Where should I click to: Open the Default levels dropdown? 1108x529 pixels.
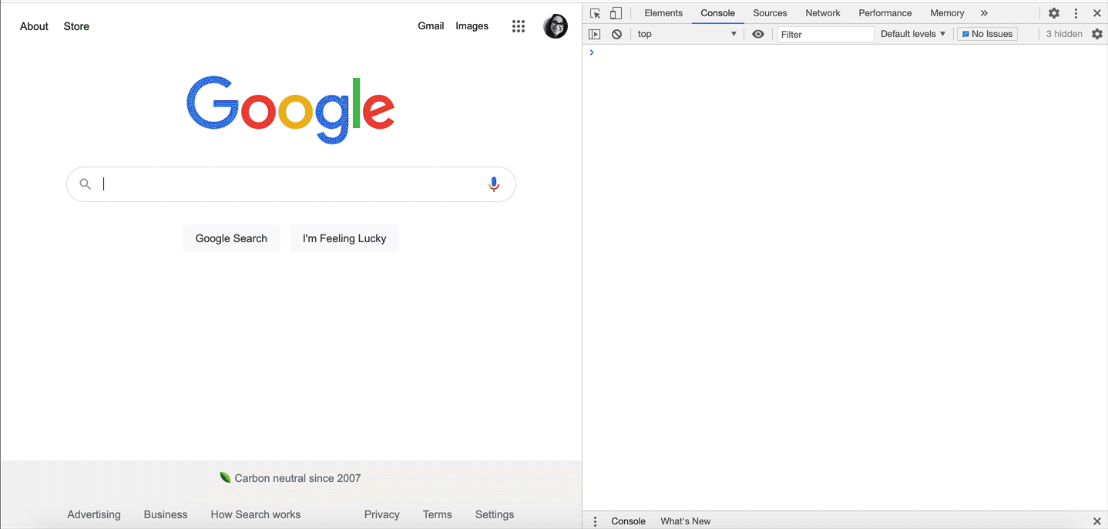pyautogui.click(x=913, y=34)
